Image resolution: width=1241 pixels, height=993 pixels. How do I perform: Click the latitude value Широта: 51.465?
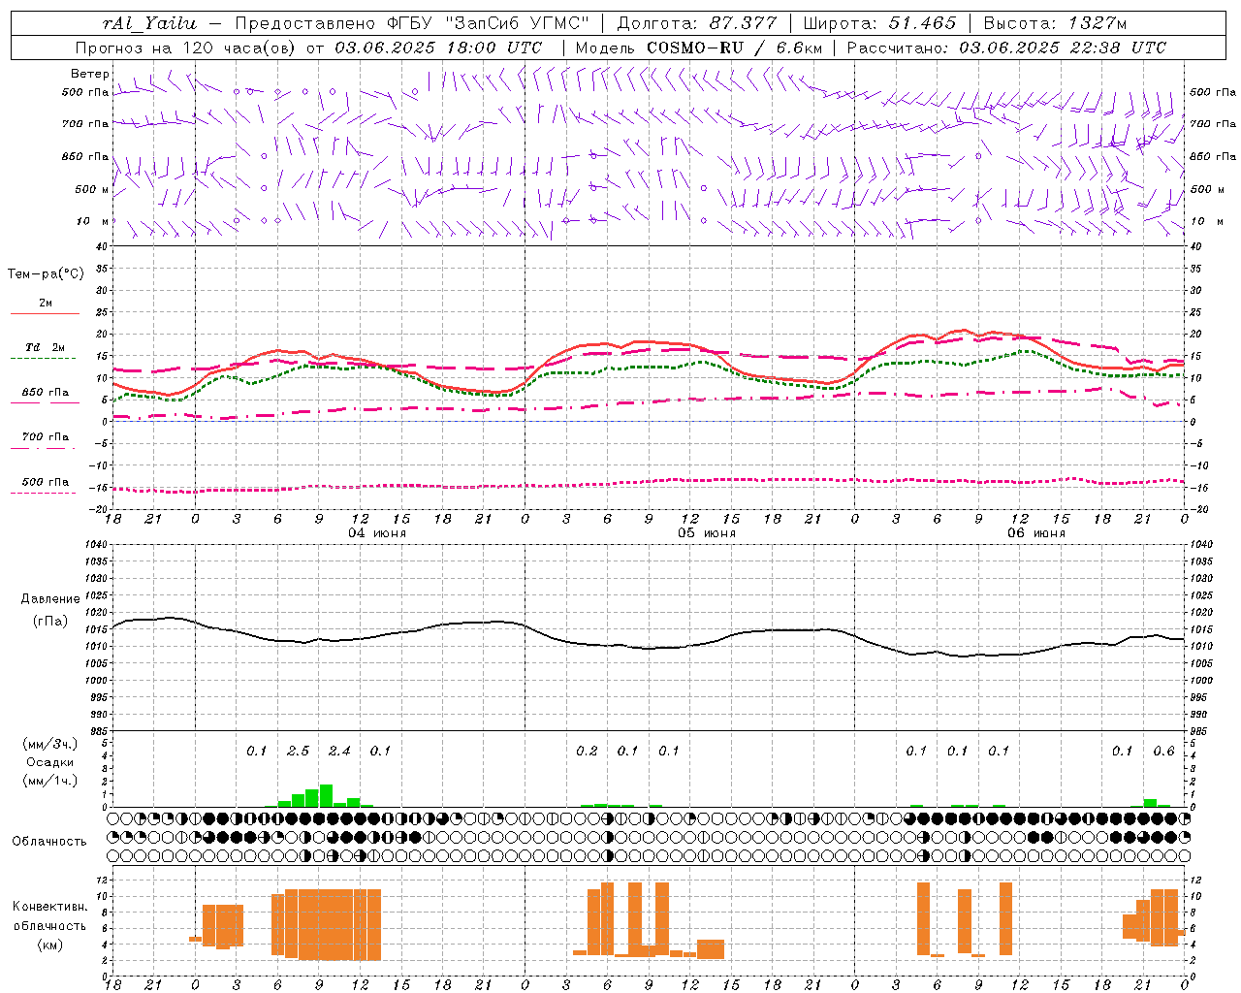[879, 23]
